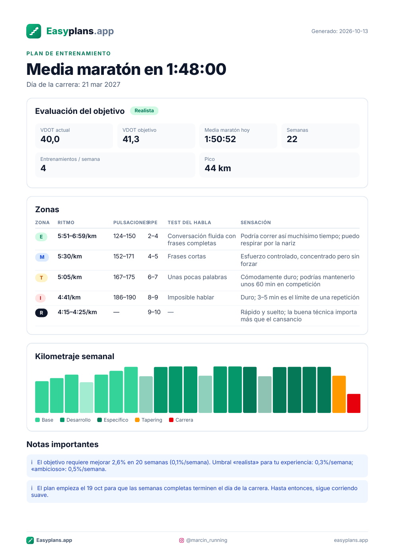The image size is (395, 559).
Task: Click the zone T badge
Action: pyautogui.click(x=41, y=278)
